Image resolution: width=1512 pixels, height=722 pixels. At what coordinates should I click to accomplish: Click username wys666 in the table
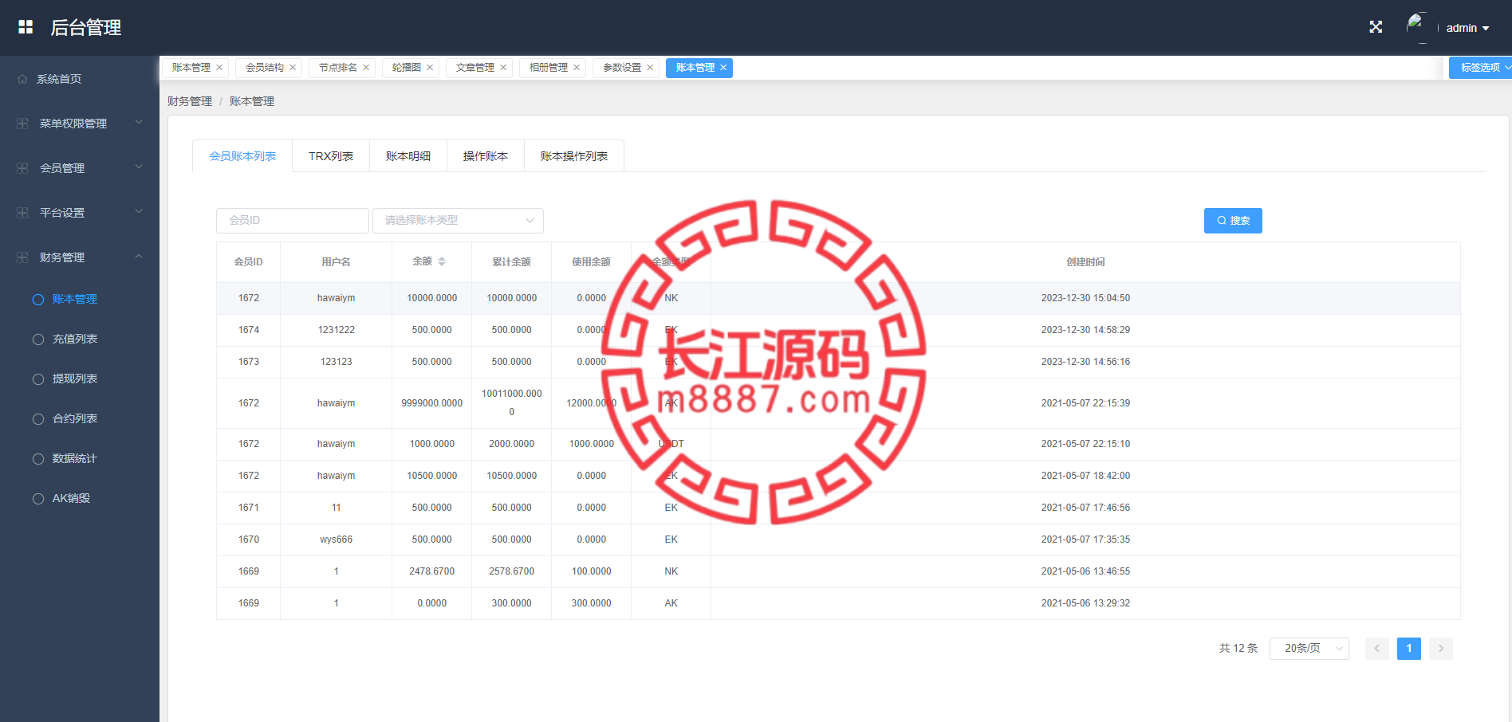point(337,540)
